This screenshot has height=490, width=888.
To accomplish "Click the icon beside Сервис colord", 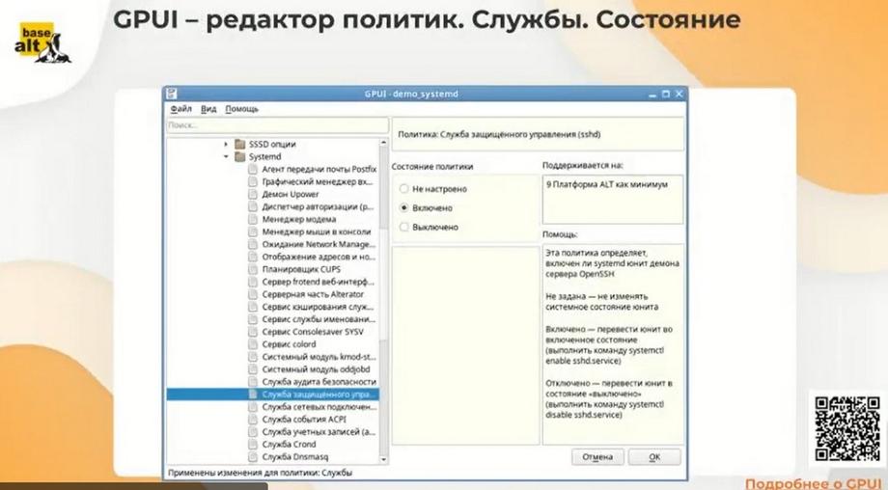I will point(253,344).
